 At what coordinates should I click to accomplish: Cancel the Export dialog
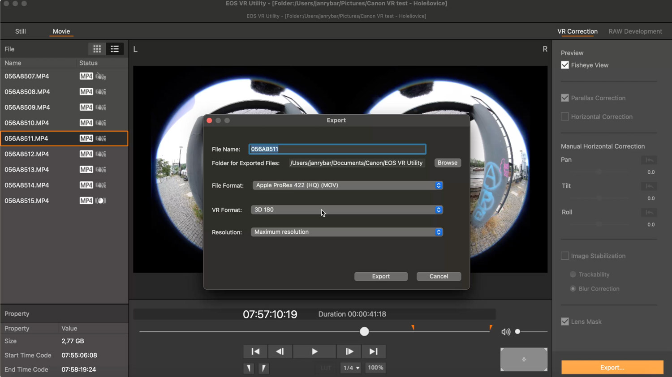(439, 276)
